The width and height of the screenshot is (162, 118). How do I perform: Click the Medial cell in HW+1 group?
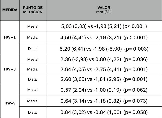click(33, 37)
